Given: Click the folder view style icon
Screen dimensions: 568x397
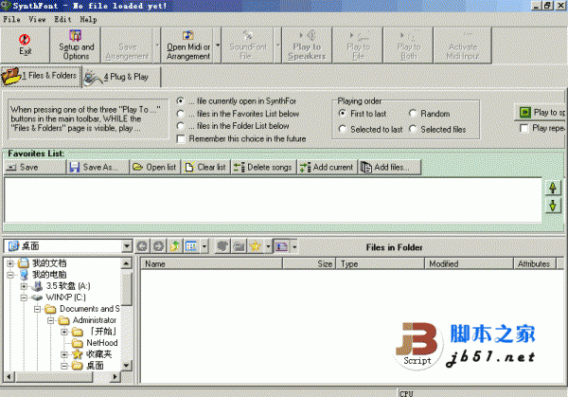Looking at the screenshot, I should point(191,246).
